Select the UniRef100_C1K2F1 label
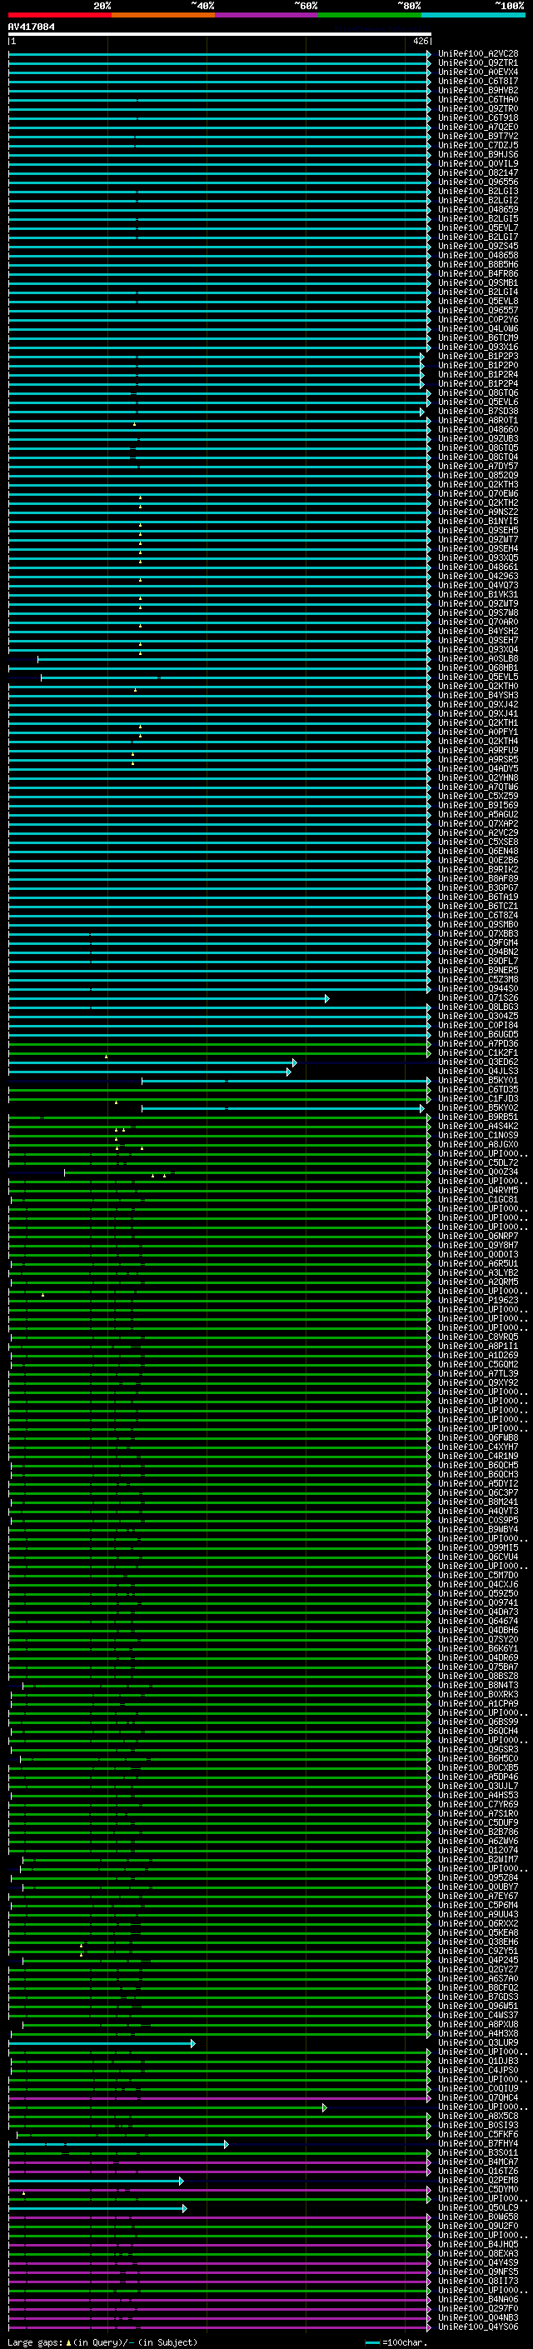The width and height of the screenshot is (533, 2349). [x=477, y=1053]
